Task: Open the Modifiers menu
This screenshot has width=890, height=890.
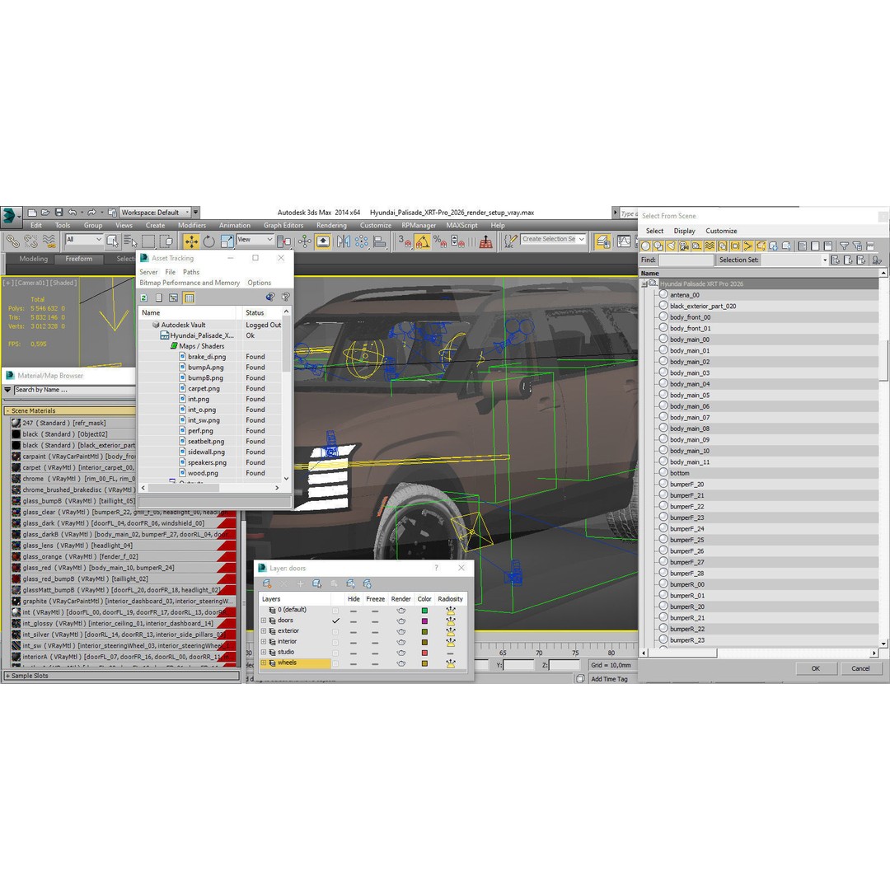Action: (192, 225)
